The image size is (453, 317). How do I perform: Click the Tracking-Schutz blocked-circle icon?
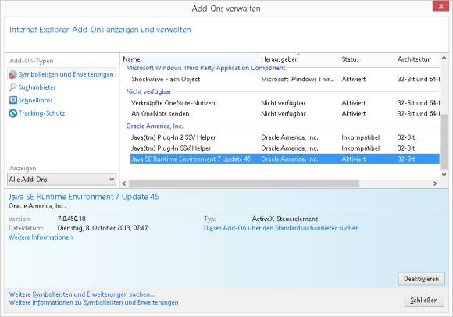tap(13, 113)
